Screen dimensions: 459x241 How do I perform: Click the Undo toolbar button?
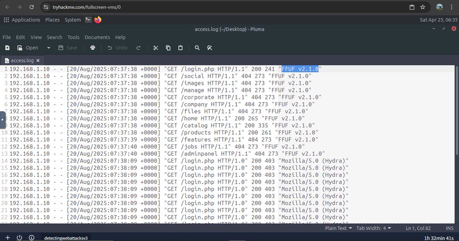coord(117,48)
